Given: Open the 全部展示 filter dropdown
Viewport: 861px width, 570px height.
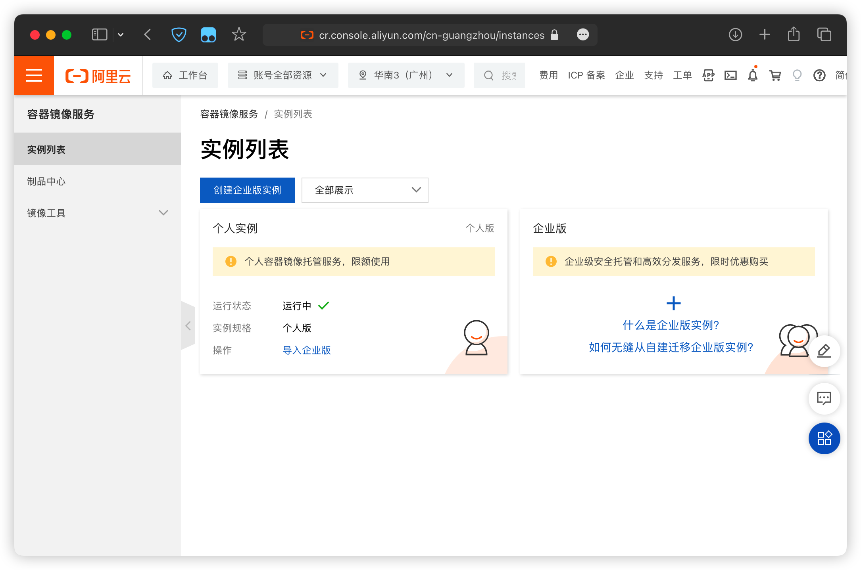Looking at the screenshot, I should pyautogui.click(x=365, y=190).
